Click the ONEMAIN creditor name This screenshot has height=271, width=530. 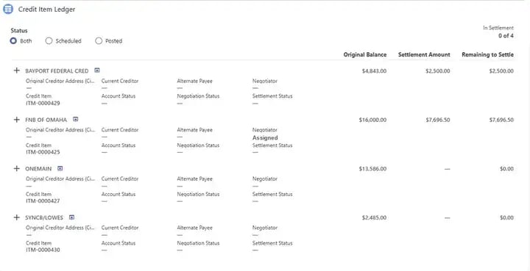pyautogui.click(x=38, y=169)
